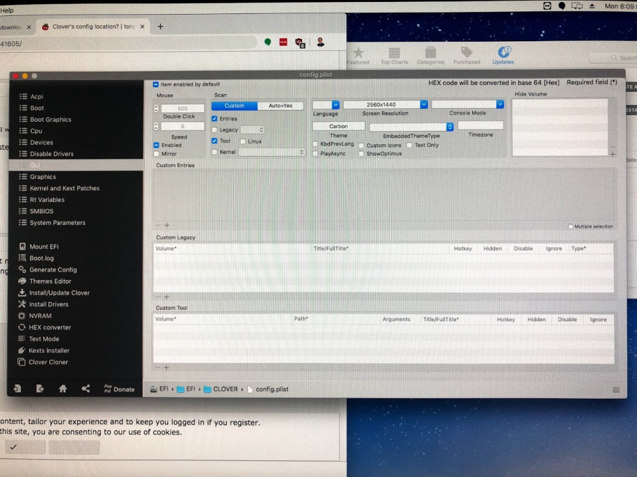Open App Store Purchased section

point(467,56)
